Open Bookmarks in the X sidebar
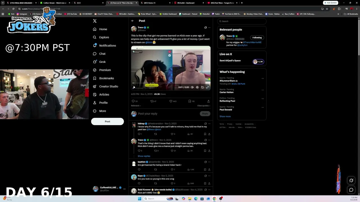360x202 pixels. click(103, 78)
